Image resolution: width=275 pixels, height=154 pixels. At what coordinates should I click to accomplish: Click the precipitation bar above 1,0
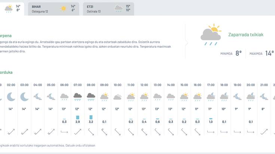(x=211, y=119)
